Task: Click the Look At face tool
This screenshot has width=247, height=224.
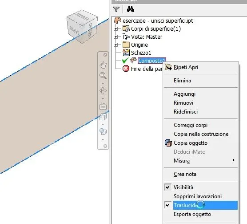Action: (x=103, y=106)
